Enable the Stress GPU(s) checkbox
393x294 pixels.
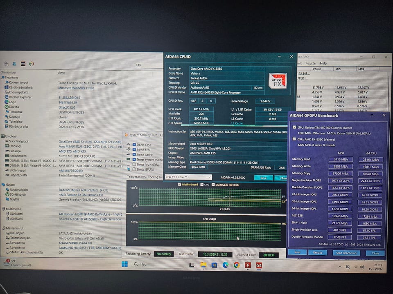134,169
